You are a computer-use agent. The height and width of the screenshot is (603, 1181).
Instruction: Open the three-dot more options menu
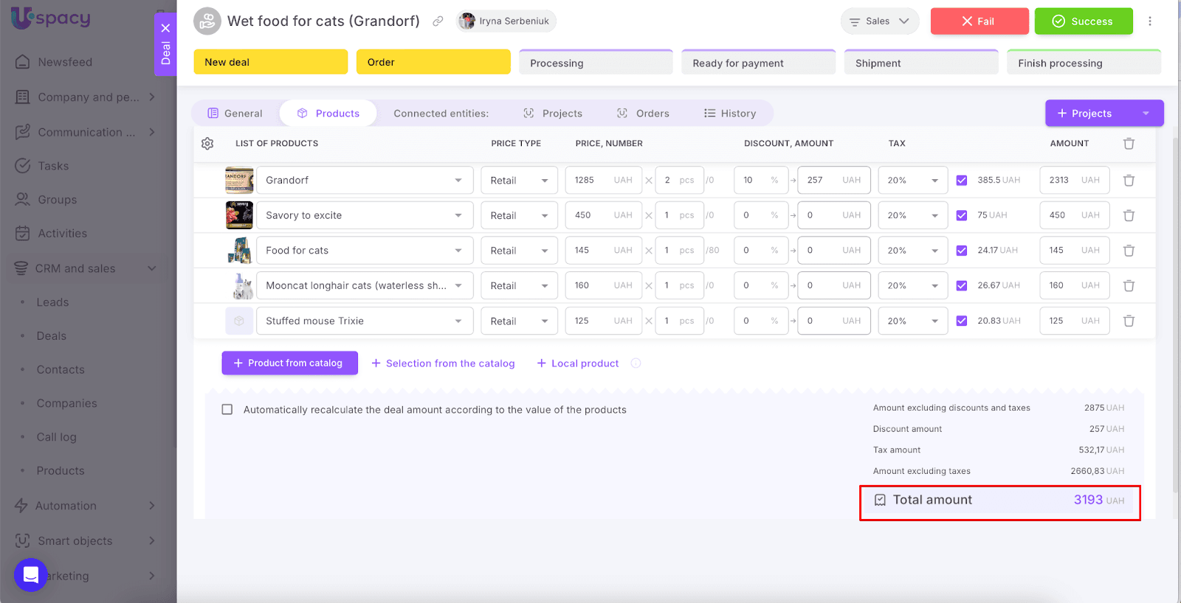coord(1149,21)
